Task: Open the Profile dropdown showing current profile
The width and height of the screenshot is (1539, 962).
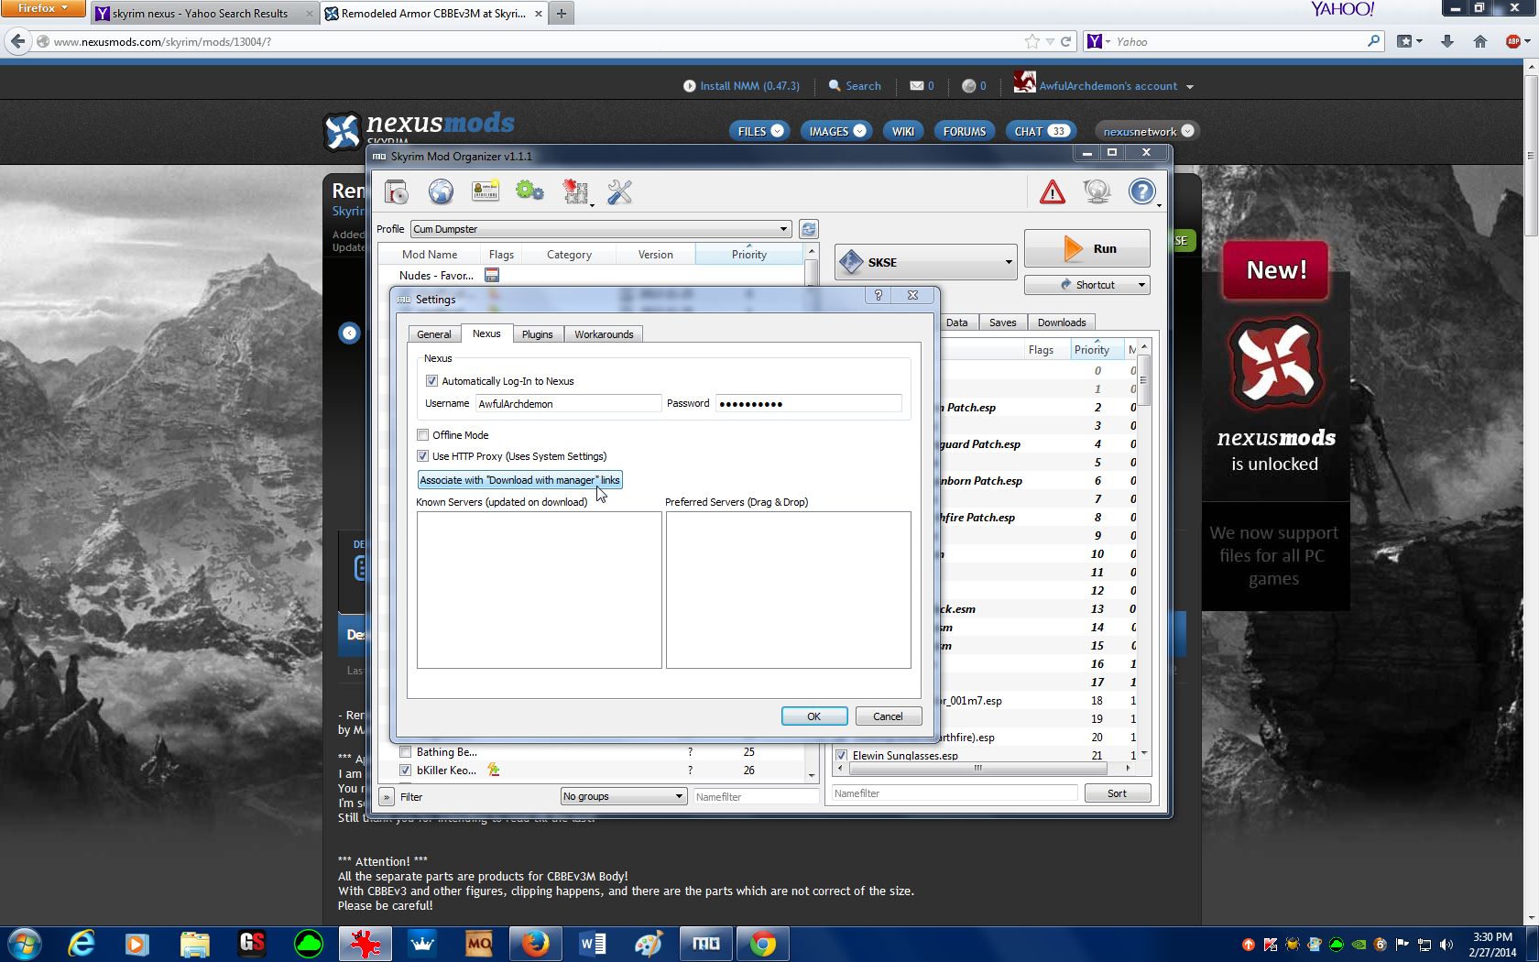Action: tap(601, 229)
